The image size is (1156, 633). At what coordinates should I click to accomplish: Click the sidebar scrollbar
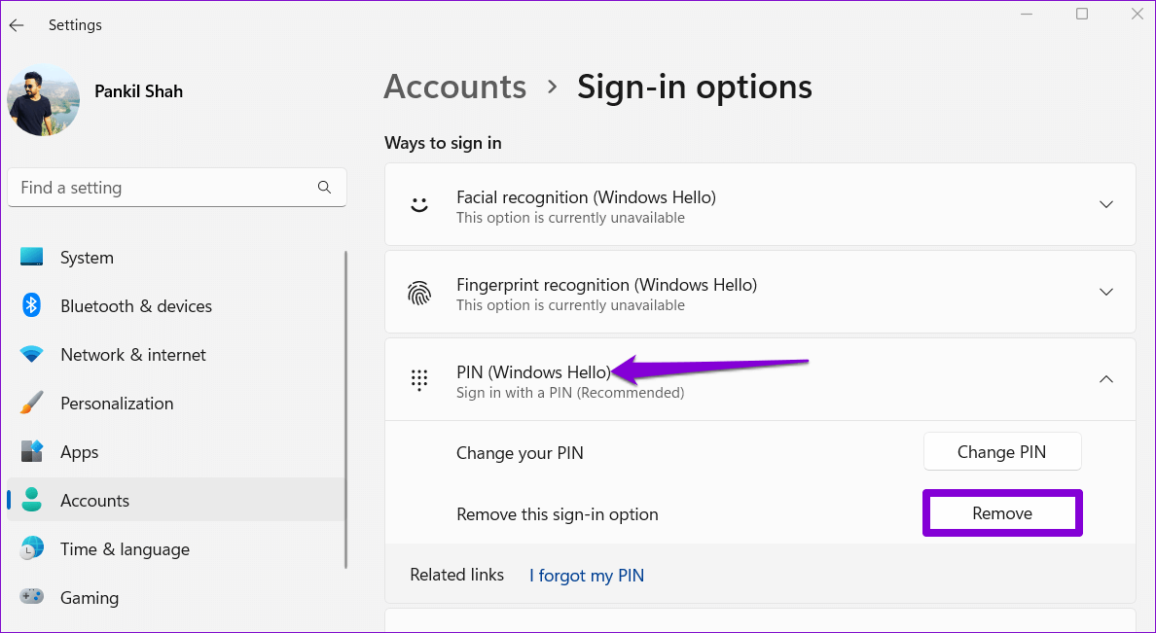(x=345, y=409)
